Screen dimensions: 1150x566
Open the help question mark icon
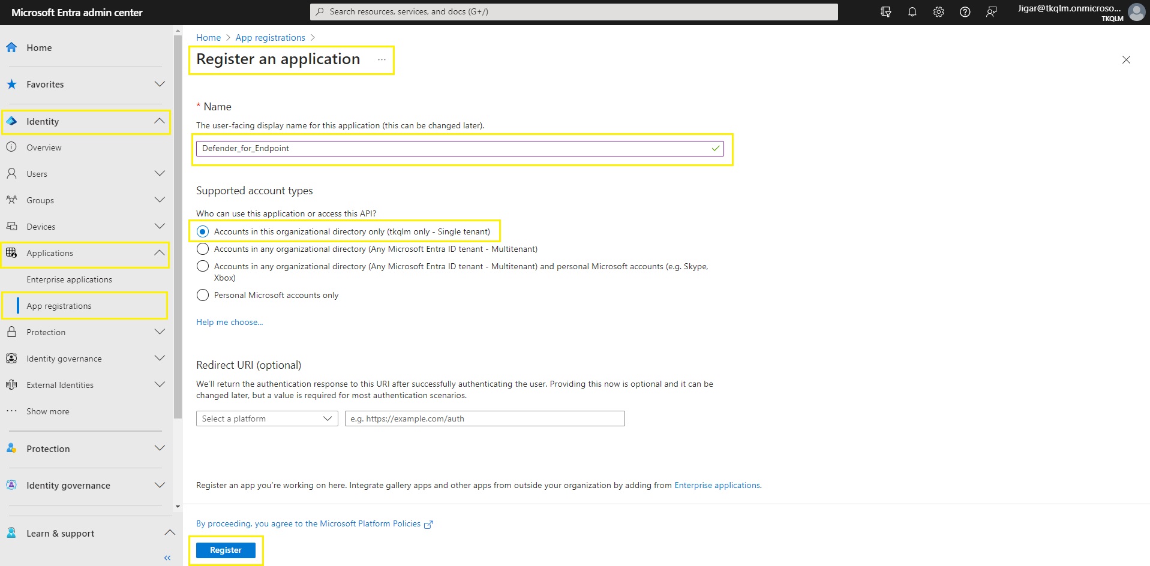click(965, 12)
